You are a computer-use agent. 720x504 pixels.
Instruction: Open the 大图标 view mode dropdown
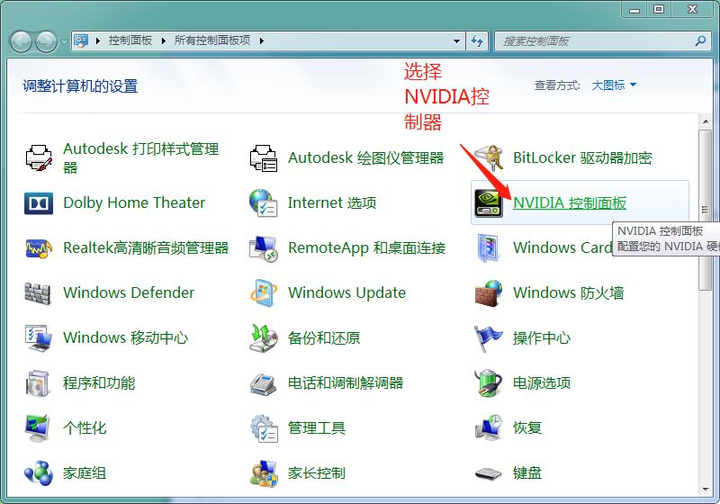coord(614,85)
